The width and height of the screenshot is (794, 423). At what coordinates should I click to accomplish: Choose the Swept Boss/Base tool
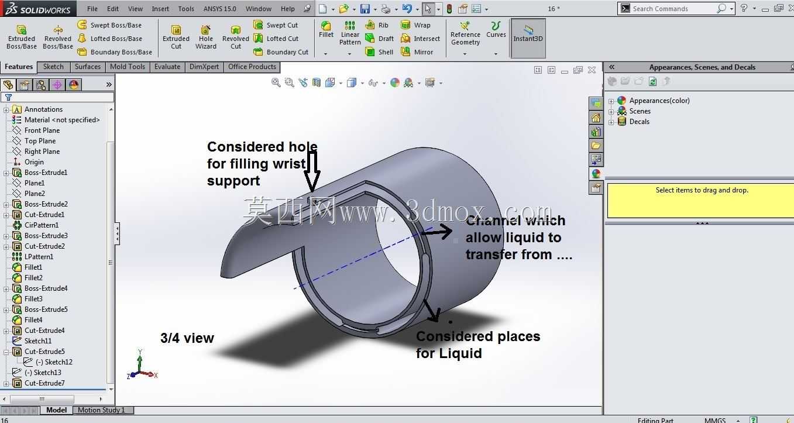[x=109, y=25]
